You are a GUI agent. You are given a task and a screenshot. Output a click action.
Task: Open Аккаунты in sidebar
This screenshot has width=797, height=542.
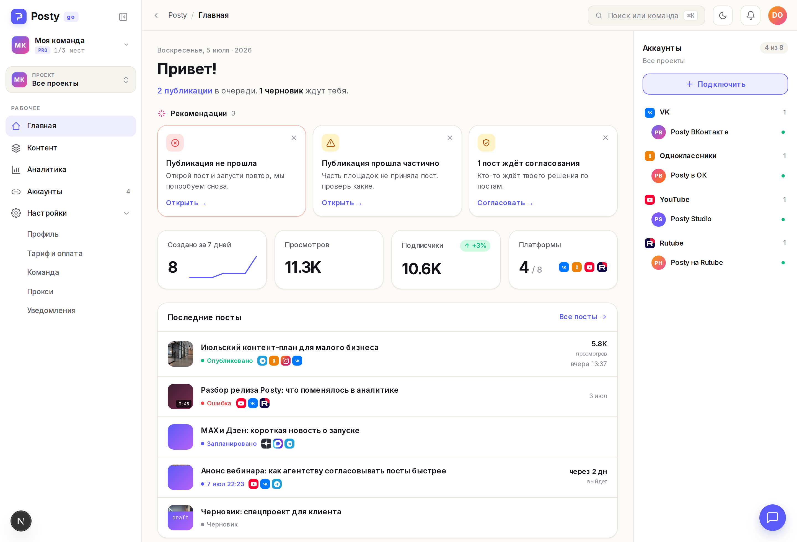[71, 192]
